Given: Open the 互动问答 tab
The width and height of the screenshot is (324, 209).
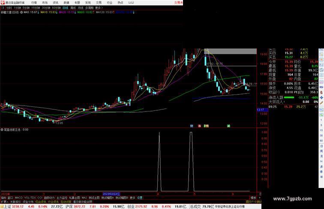Looking at the screenshot, I should pyautogui.click(x=66, y=202).
